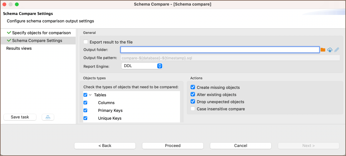Screen dimensions: 346x156
Task: Click the Output folder text field
Action: pyautogui.click(x=220, y=50)
